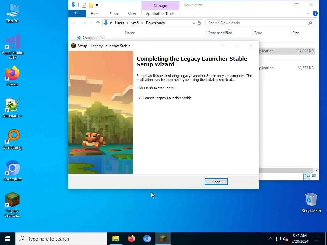Screen dimensions: 327x245
Task: Expand the address bar history dropdown
Action: click(x=194, y=23)
